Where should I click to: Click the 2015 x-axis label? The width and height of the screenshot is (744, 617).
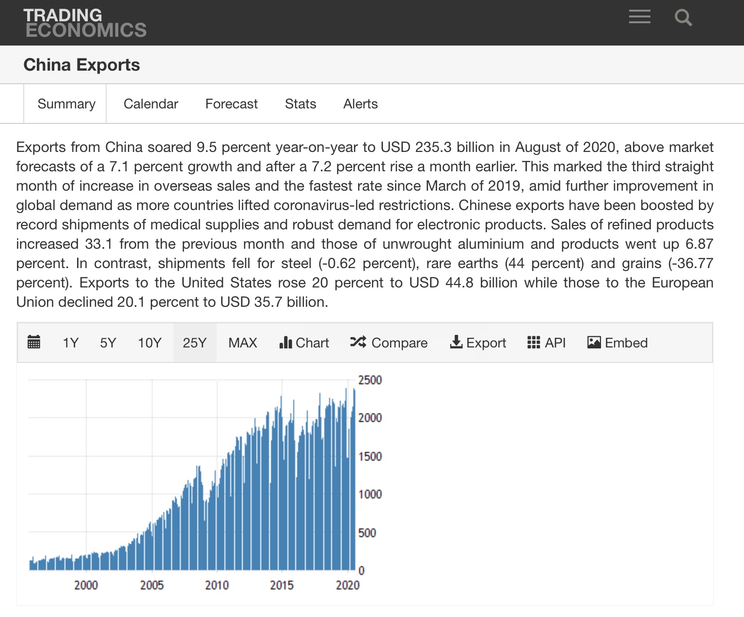point(282,585)
